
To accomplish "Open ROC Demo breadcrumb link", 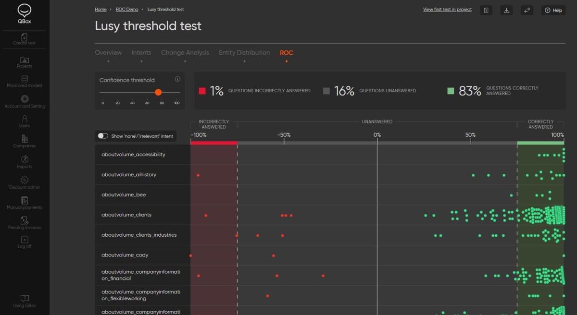I will 127,10.
